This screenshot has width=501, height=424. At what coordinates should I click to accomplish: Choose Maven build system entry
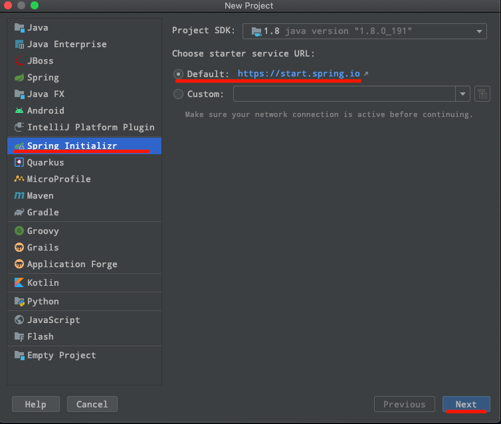(x=84, y=195)
